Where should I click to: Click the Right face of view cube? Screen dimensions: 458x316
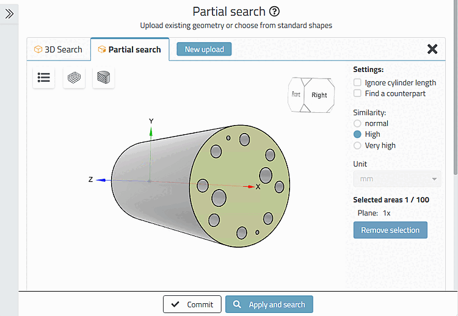(319, 95)
